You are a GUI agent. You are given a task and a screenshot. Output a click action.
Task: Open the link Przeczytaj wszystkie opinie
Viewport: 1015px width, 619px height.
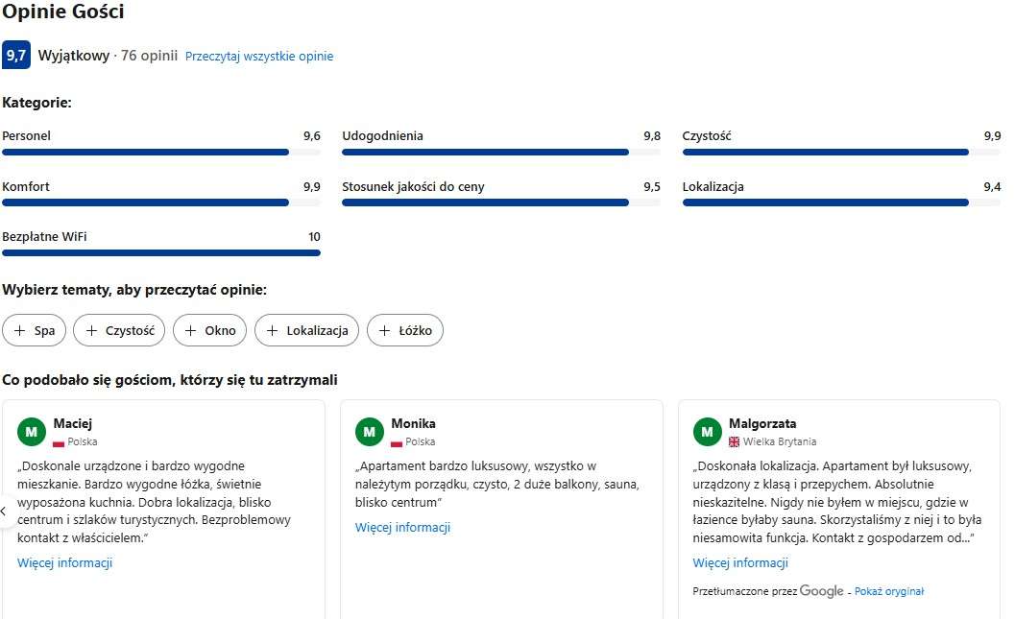(259, 57)
